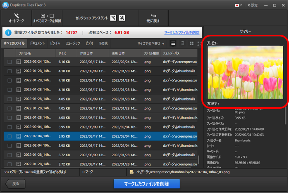The width and height of the screenshot is (289, 193).
Task: Open the sort by size (サイズで並べ替え) dropdown
Action: click(x=150, y=44)
